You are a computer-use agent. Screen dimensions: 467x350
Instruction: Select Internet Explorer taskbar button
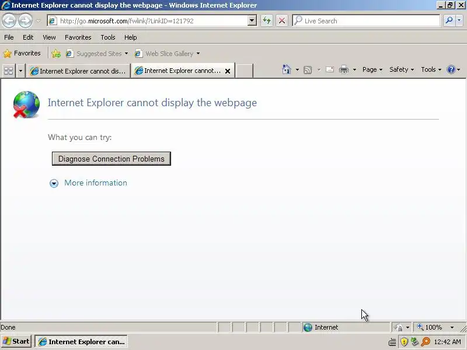81,342
